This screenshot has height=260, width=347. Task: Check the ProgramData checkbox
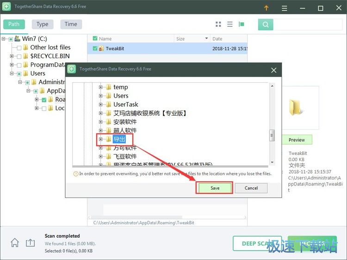(19, 65)
